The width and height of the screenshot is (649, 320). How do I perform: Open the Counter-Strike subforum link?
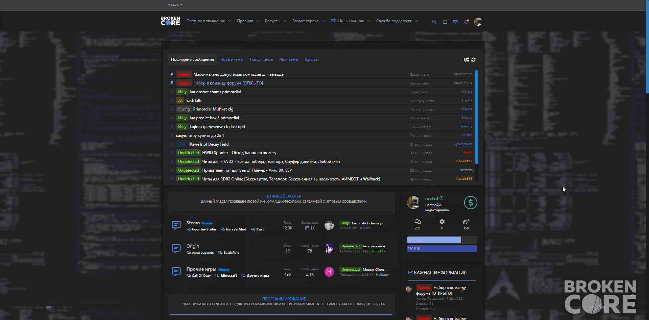tap(204, 229)
